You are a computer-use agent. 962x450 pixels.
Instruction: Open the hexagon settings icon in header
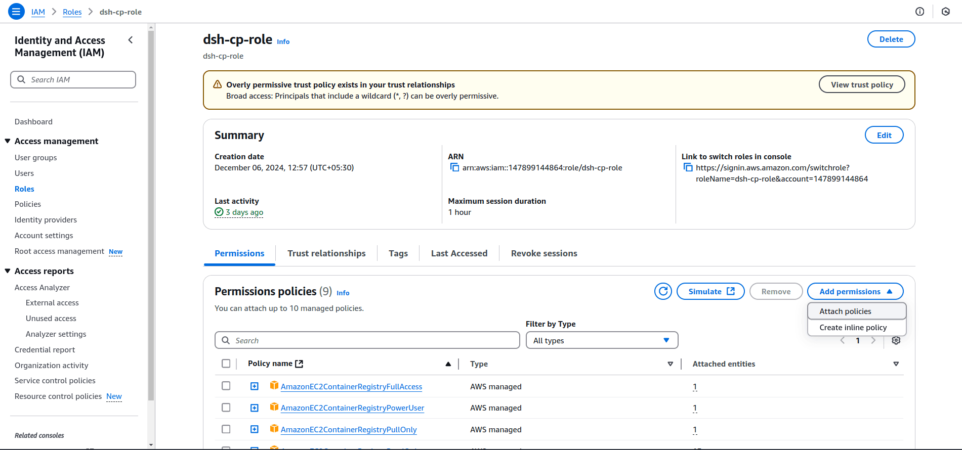[x=946, y=12]
